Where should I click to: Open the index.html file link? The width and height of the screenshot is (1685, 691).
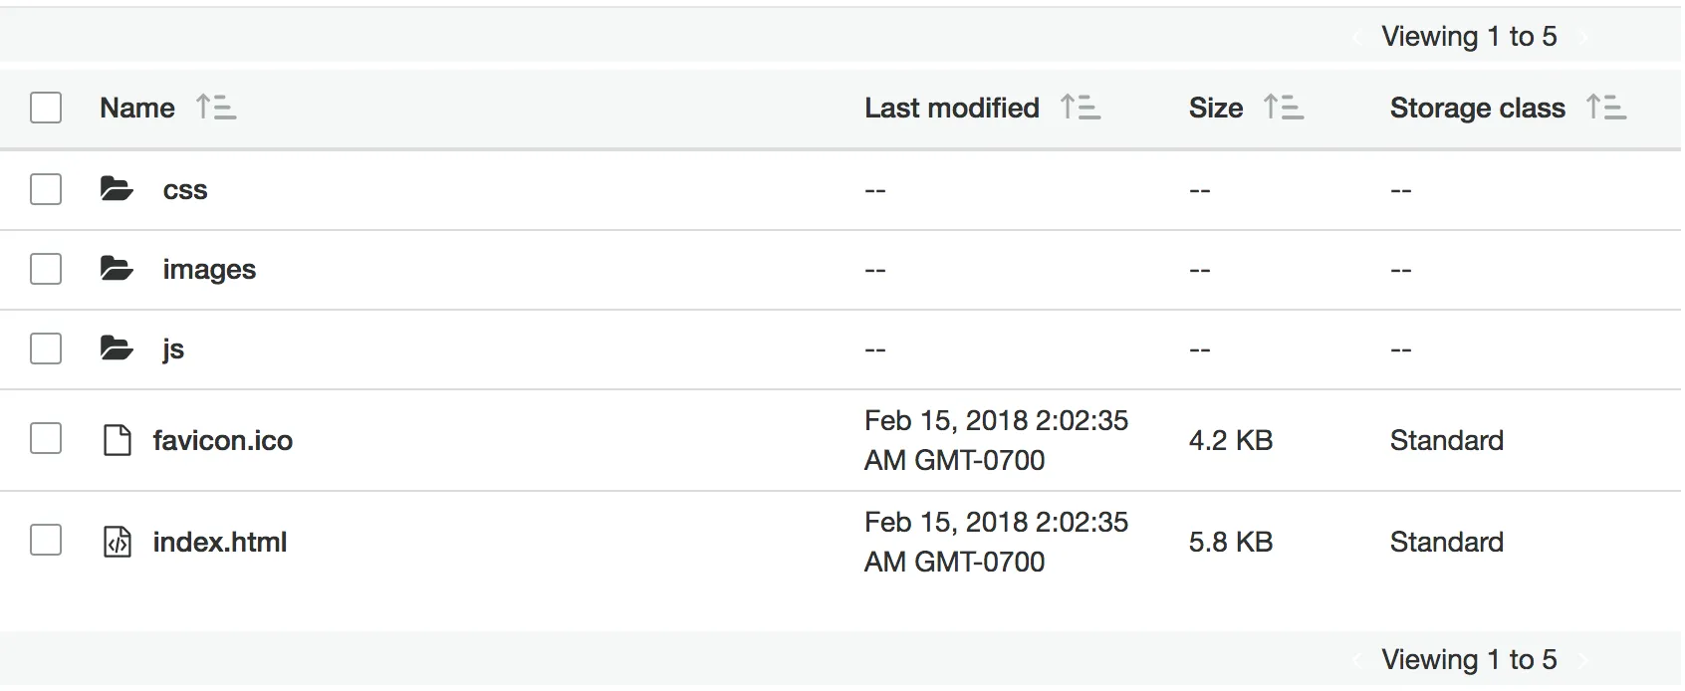pyautogui.click(x=220, y=542)
